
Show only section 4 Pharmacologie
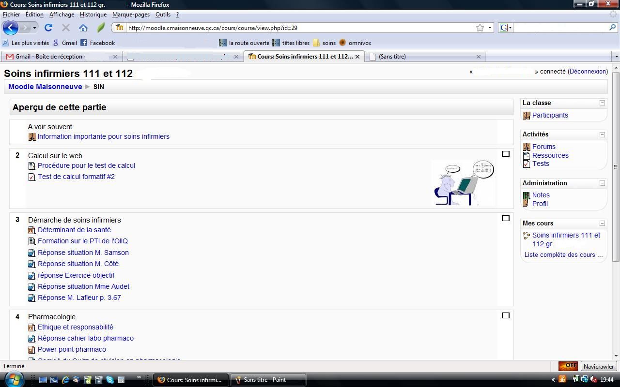coord(506,315)
